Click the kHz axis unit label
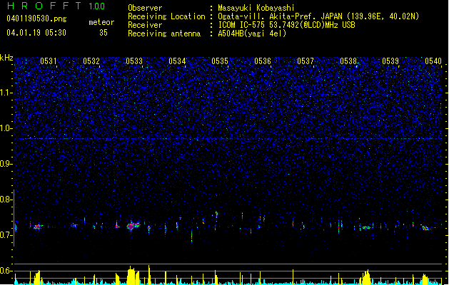This screenshot has height=285, width=449. (6, 58)
